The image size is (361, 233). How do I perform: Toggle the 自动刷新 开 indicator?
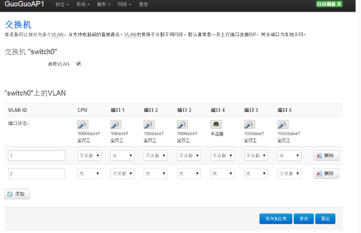pos(329,4)
